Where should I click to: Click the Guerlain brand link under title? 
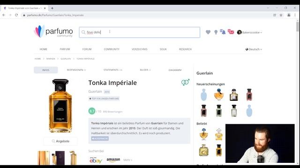coord(95,91)
